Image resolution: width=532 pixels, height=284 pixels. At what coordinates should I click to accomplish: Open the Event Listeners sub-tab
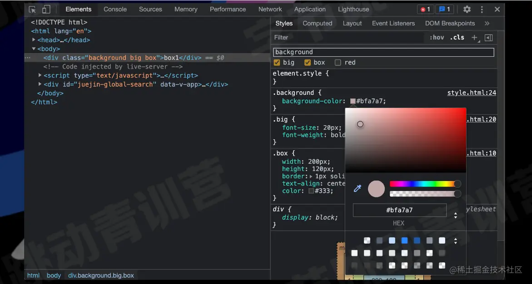393,24
